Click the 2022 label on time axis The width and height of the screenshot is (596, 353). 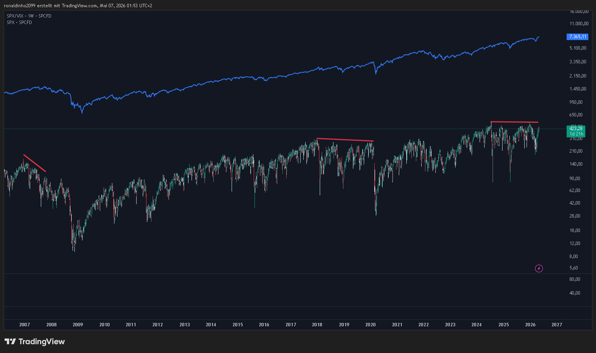point(424,325)
